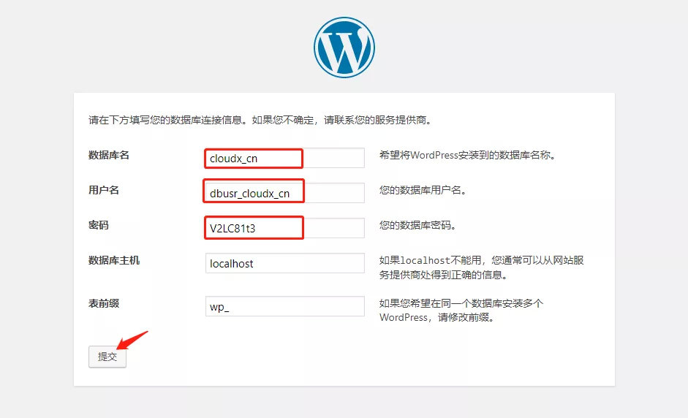Click the localhost help text description
The height and width of the screenshot is (418, 688).
481,267
